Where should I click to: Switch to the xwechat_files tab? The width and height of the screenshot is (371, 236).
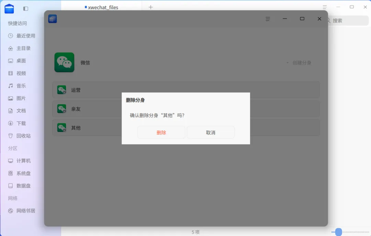102,7
